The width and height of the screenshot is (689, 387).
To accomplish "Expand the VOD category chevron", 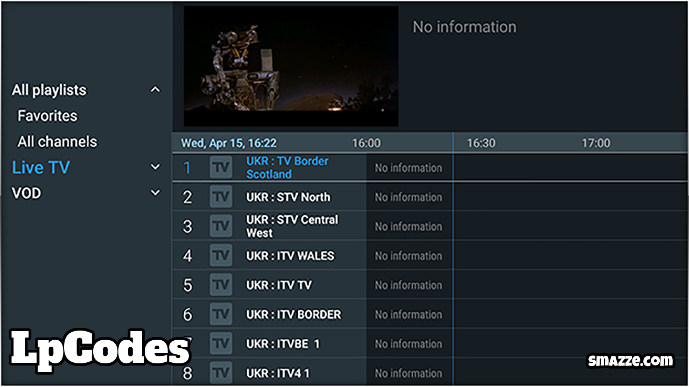I will [155, 193].
